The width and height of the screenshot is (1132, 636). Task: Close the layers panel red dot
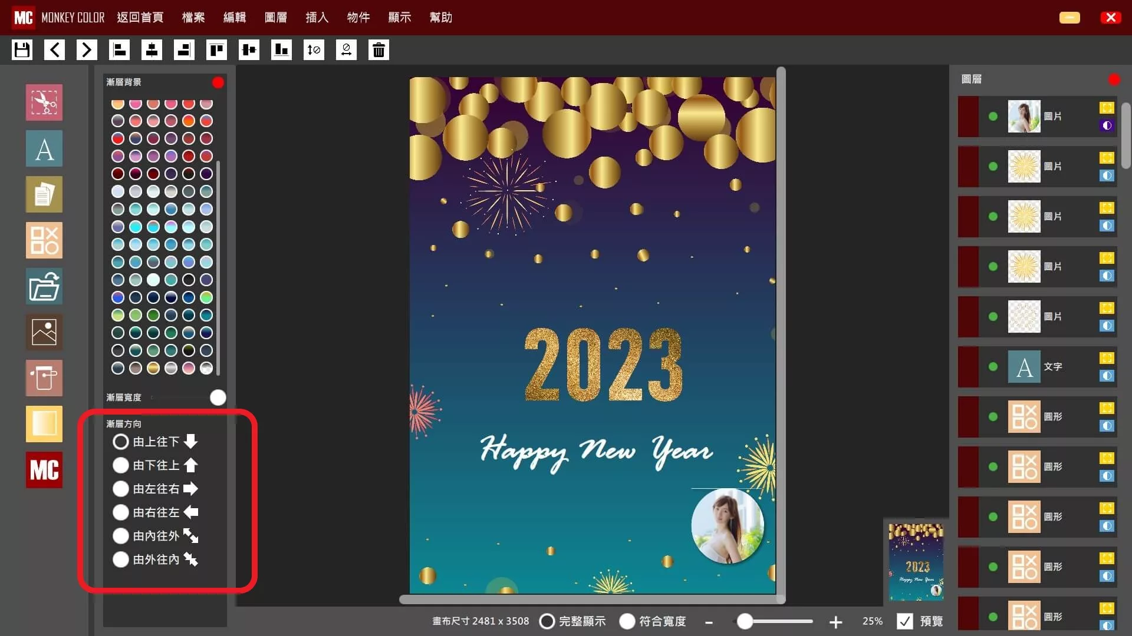[x=1114, y=79]
